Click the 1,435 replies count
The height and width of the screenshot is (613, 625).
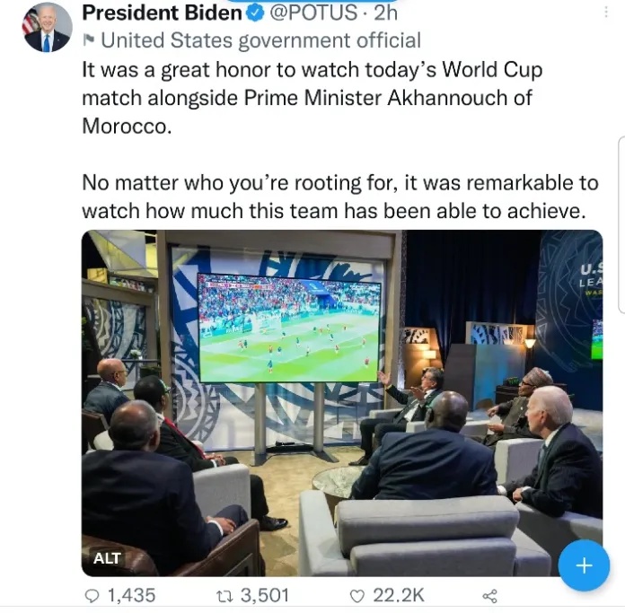click(131, 594)
